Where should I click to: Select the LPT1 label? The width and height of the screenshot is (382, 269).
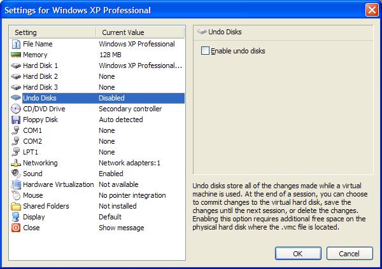tap(31, 152)
